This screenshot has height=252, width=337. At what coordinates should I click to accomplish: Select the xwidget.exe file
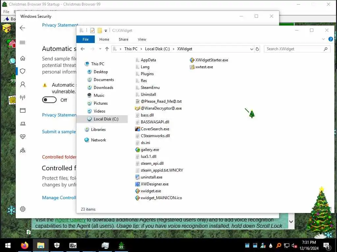point(148,191)
